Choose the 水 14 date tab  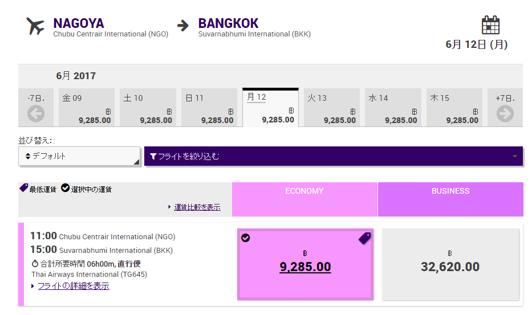coord(393,108)
